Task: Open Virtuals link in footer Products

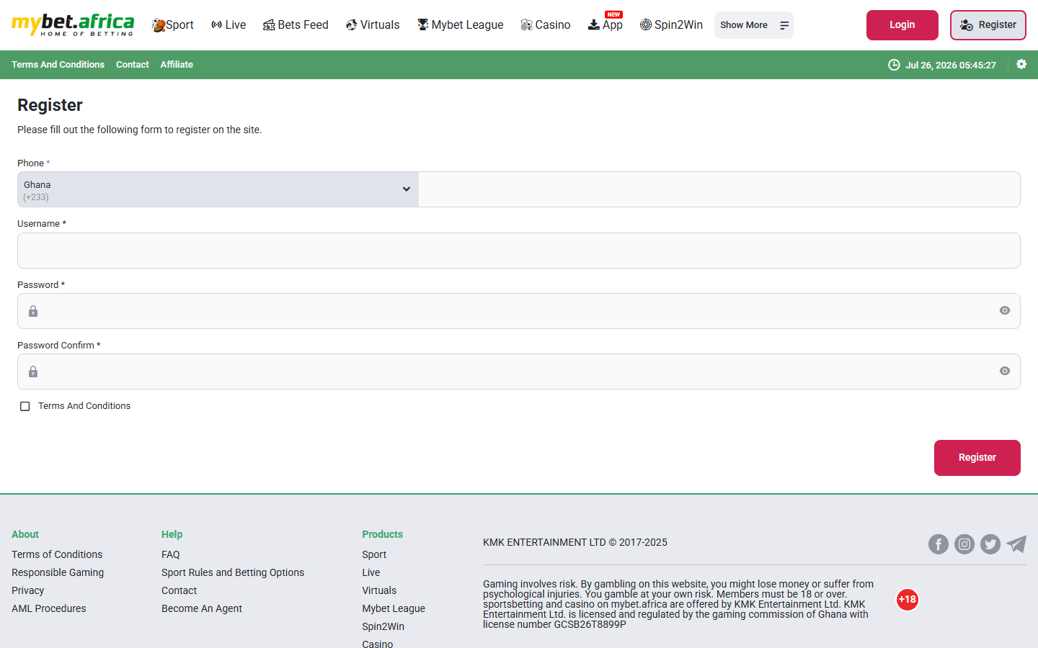Action: 379,590
